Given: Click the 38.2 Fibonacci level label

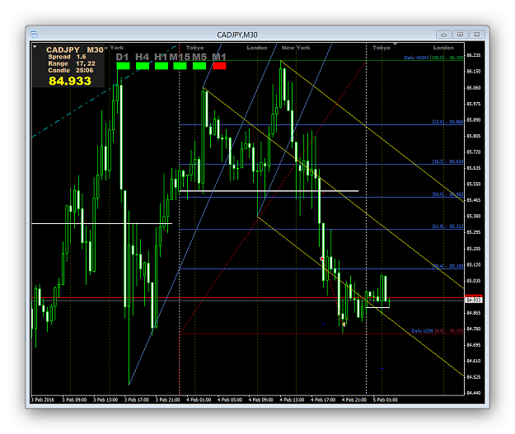Looking at the screenshot, I should 447,161.
